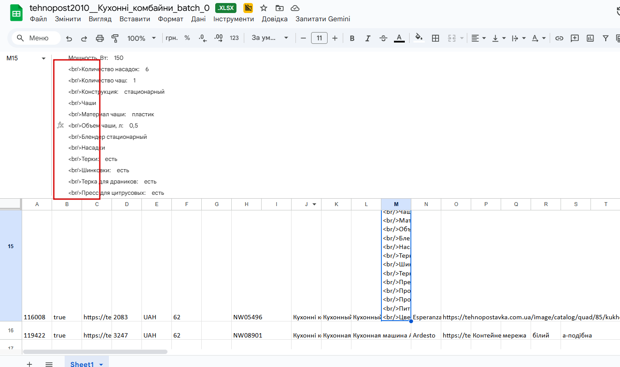Select column M header
Screen dimensions: 620x367
396,204
